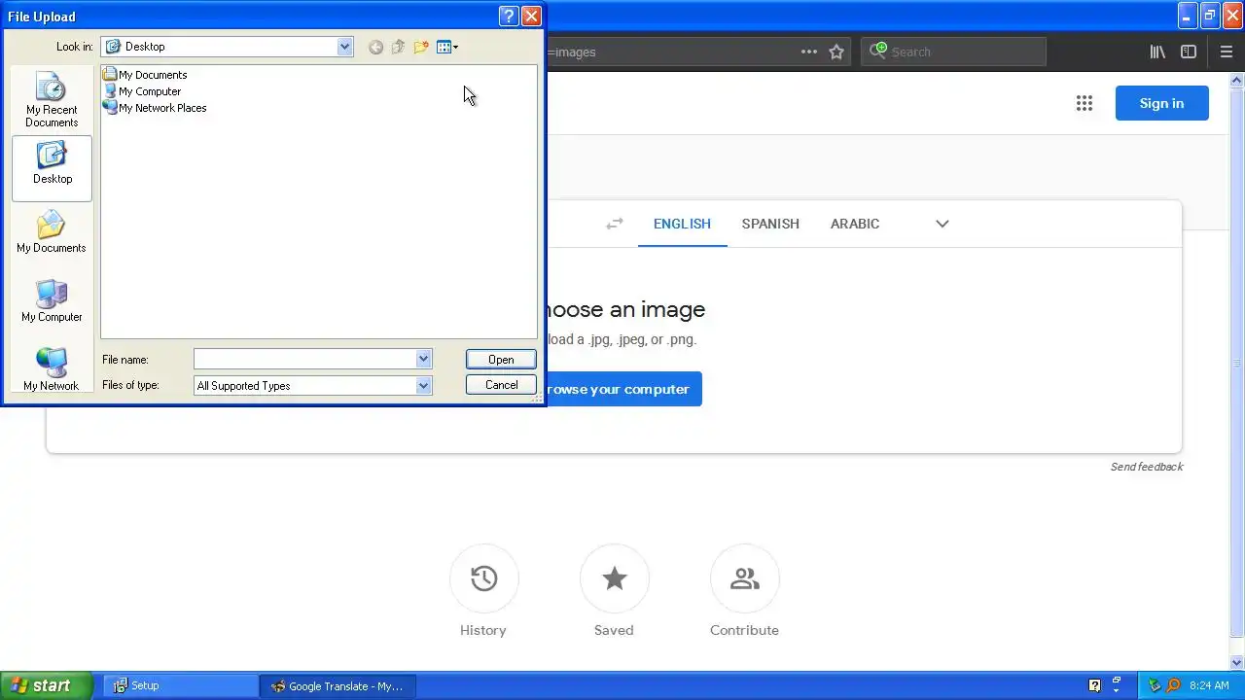Click the File name input field
This screenshot has height=700, width=1245.
tap(304, 360)
